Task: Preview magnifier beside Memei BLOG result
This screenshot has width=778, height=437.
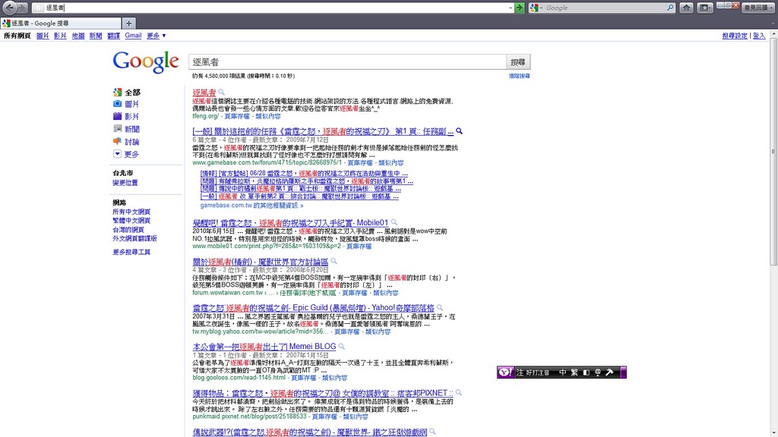Action: pos(341,346)
